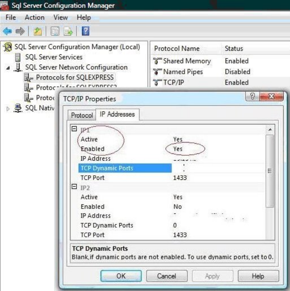290x291 pixels.
Task: Click the IP2 Active value Yes
Action: 178,197
